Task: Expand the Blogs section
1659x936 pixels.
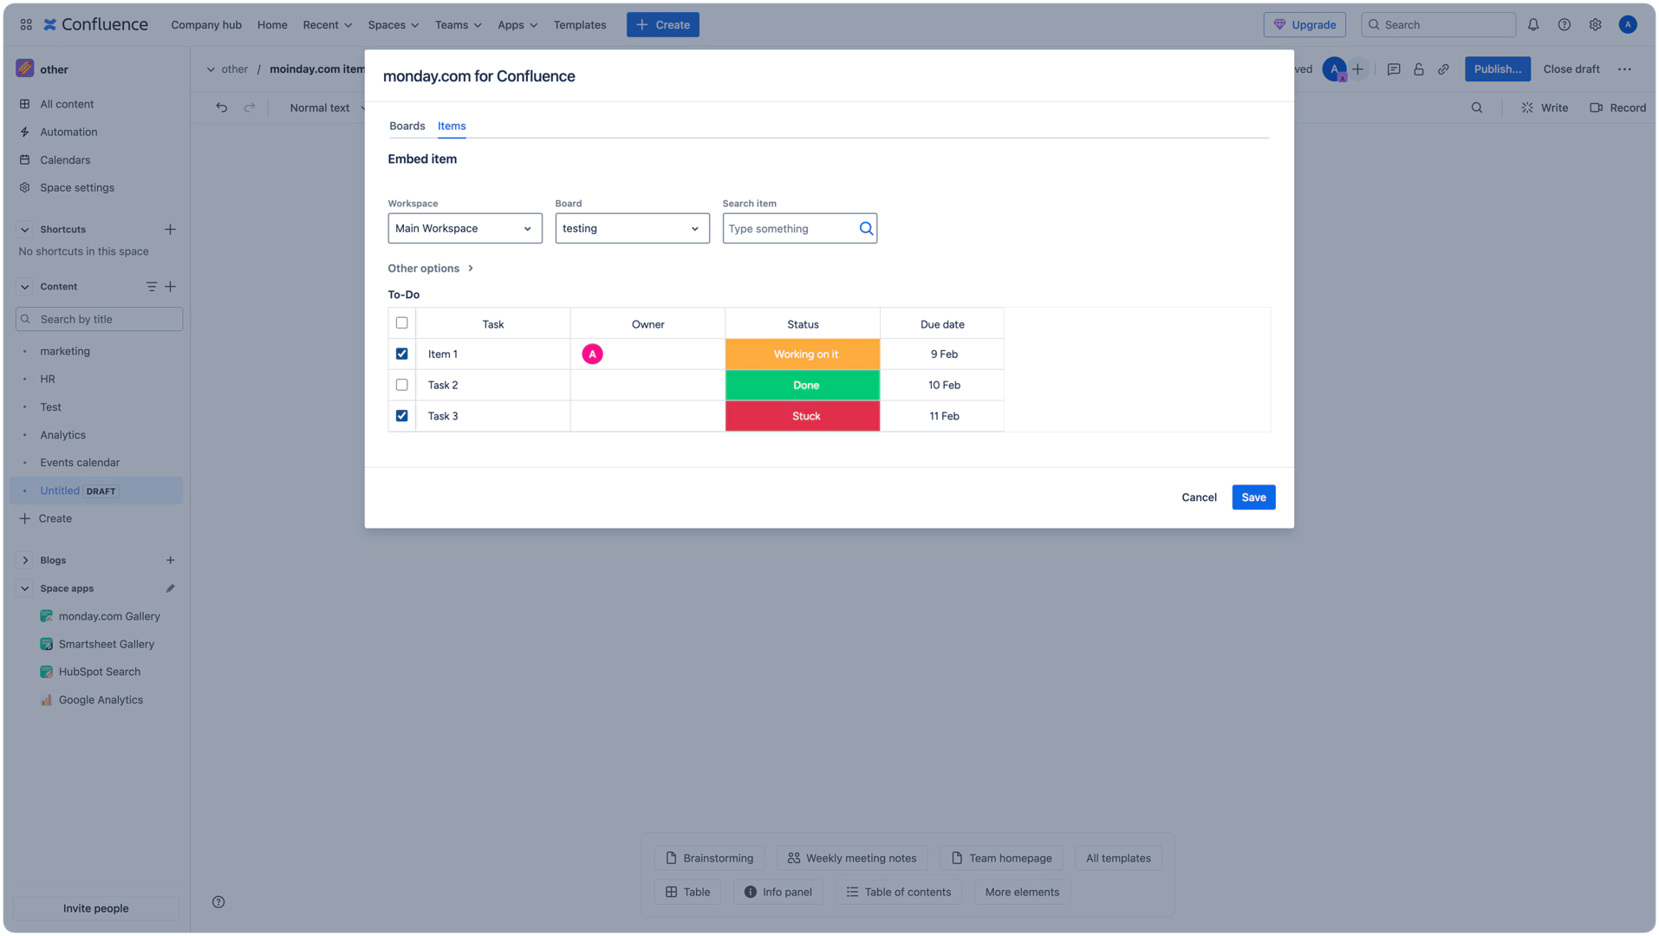Action: pos(24,561)
